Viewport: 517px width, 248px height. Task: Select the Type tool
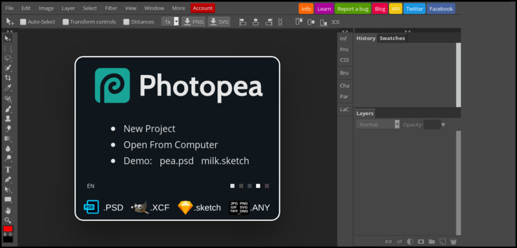point(8,170)
